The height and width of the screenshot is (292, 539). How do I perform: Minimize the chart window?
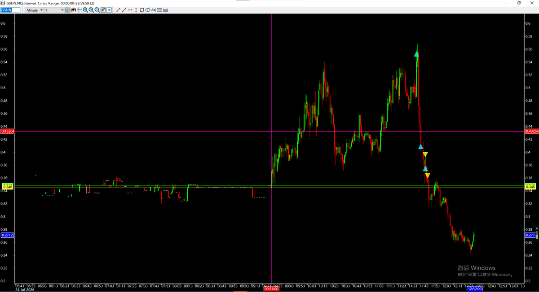click(506, 3)
